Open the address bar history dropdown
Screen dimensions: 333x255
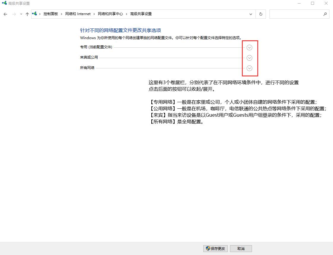point(250,14)
